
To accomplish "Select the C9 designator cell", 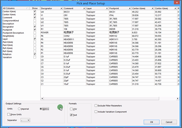I will [52, 57].
